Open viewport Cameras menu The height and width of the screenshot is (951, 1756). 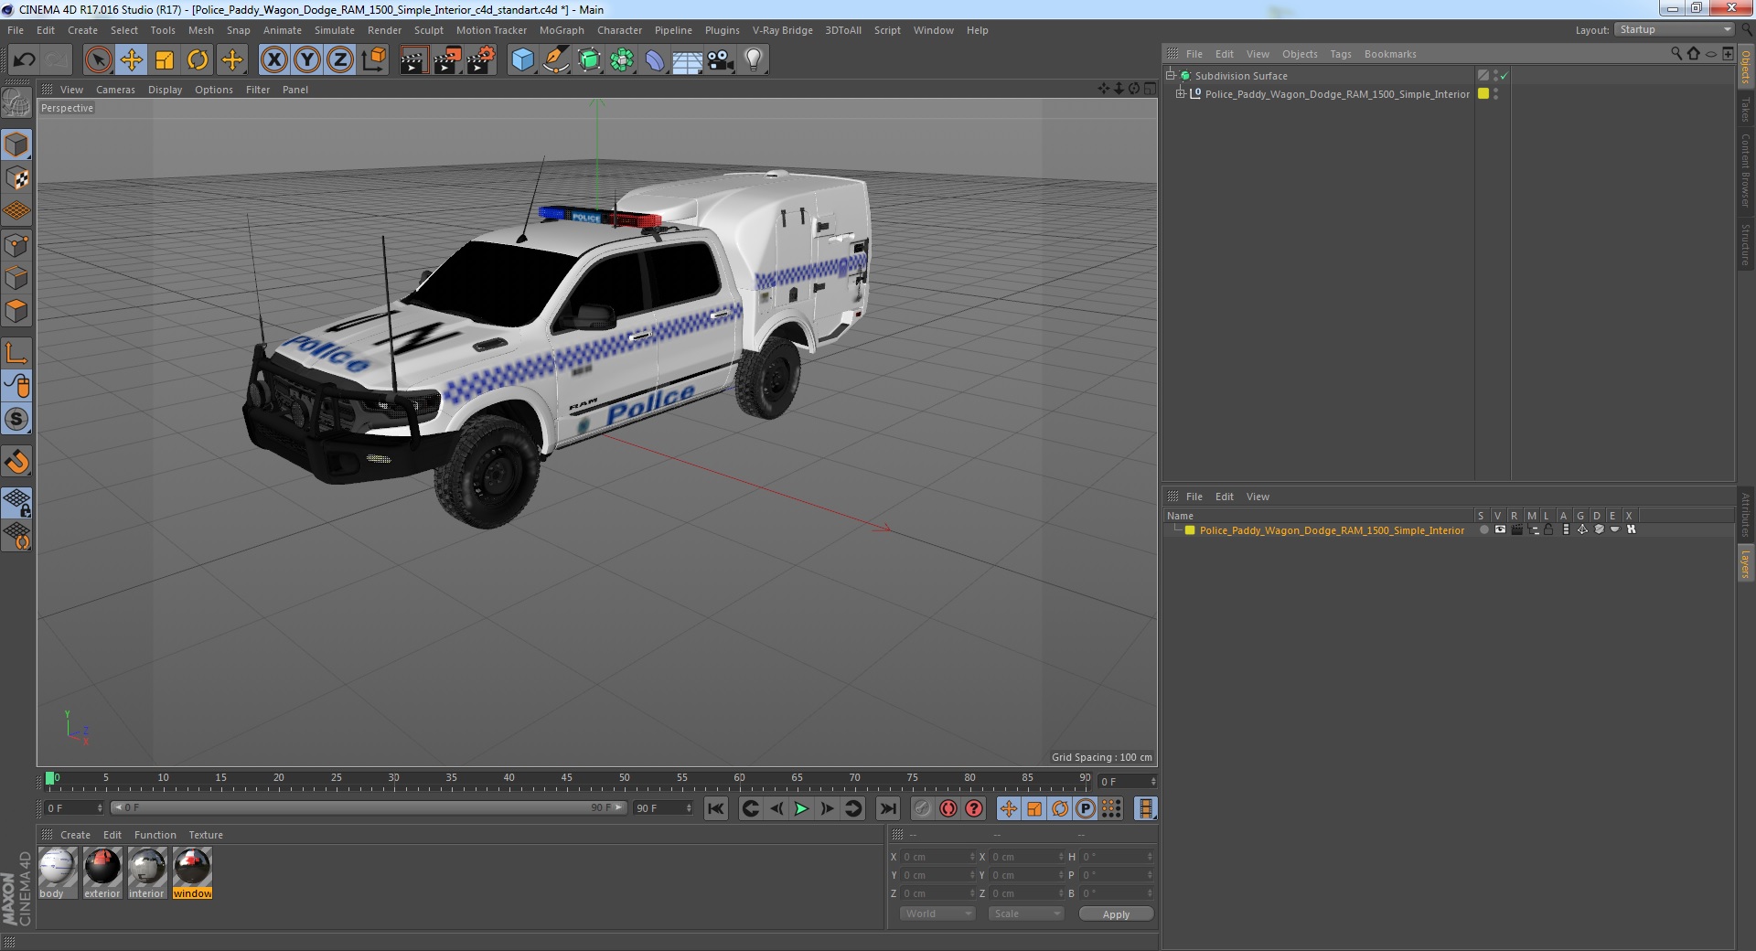coord(115,90)
